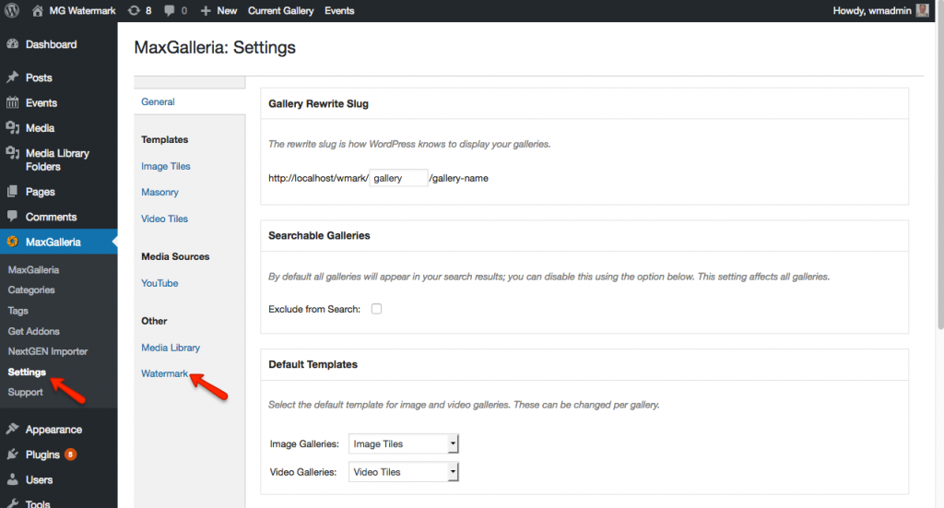Go to Media Library Folders menu
The height and width of the screenshot is (508, 944).
pos(58,159)
